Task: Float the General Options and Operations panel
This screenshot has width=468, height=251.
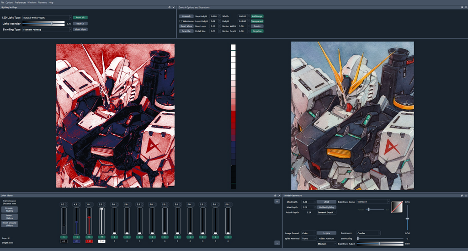Action: point(462,7)
